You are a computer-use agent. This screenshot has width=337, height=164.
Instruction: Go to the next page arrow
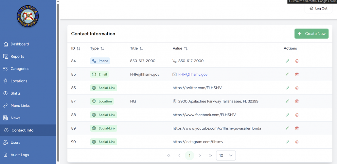[200, 155]
